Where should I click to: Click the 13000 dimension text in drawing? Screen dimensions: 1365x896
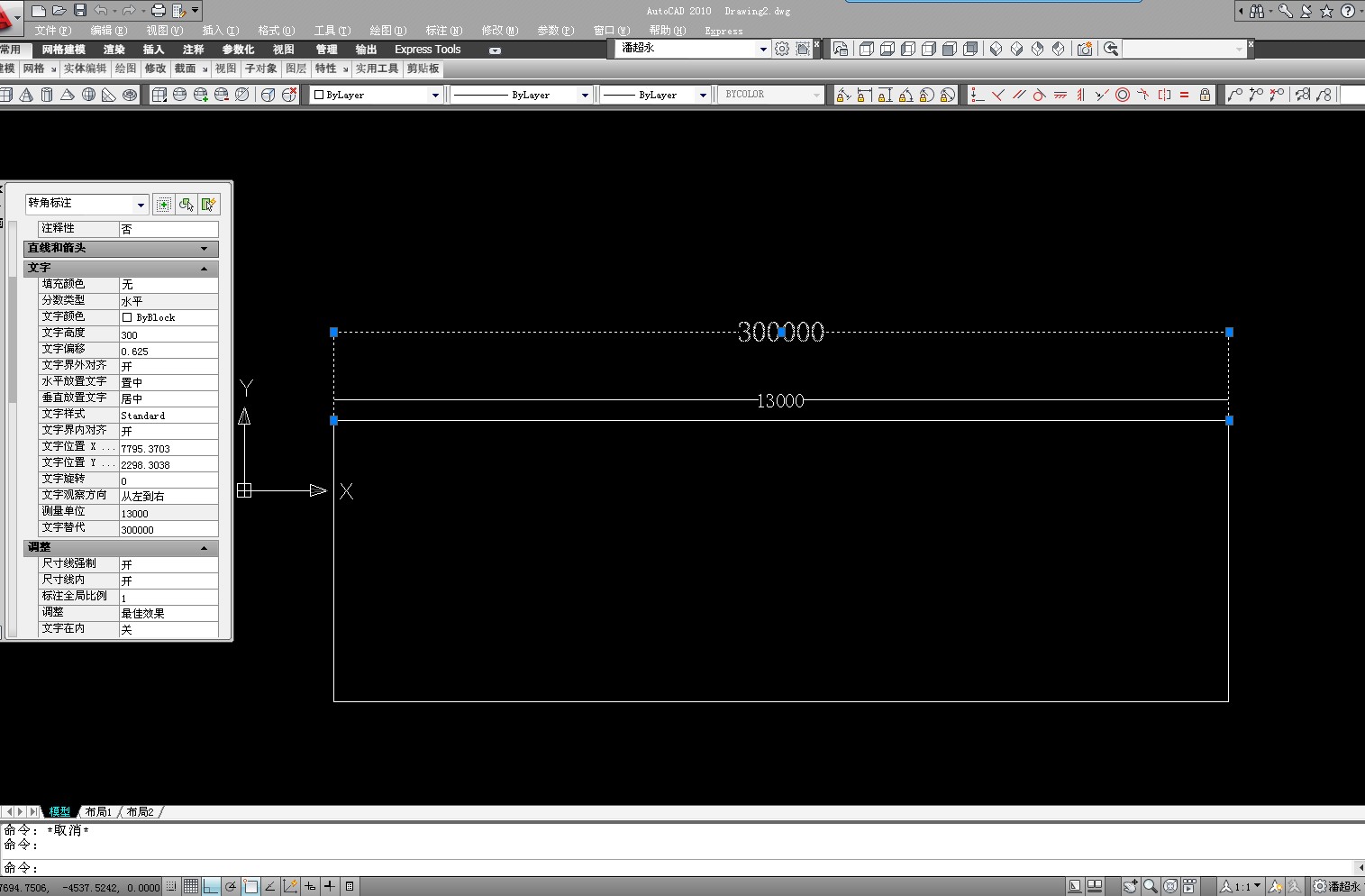tap(780, 401)
